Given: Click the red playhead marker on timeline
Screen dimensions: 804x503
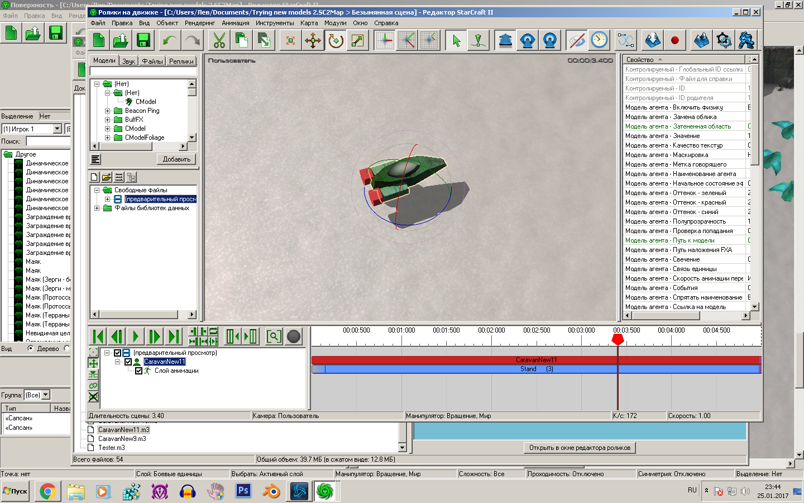Looking at the screenshot, I should 618,339.
